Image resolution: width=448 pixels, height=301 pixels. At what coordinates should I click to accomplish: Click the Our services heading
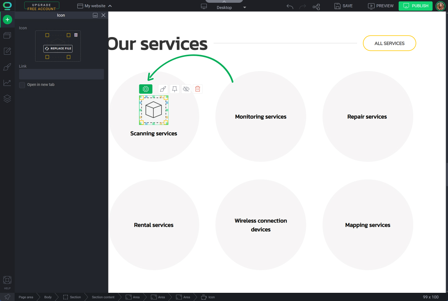tap(158, 44)
